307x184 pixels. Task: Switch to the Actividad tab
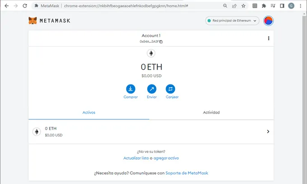pyautogui.click(x=211, y=112)
